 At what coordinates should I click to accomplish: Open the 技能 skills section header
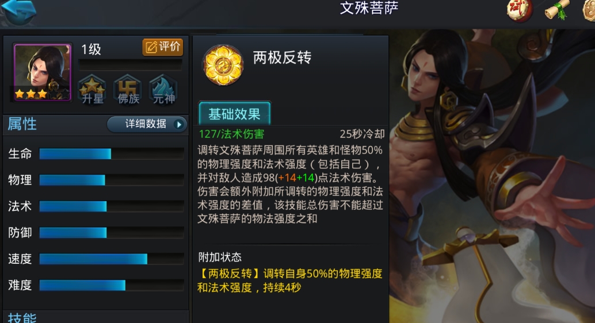[22, 318]
